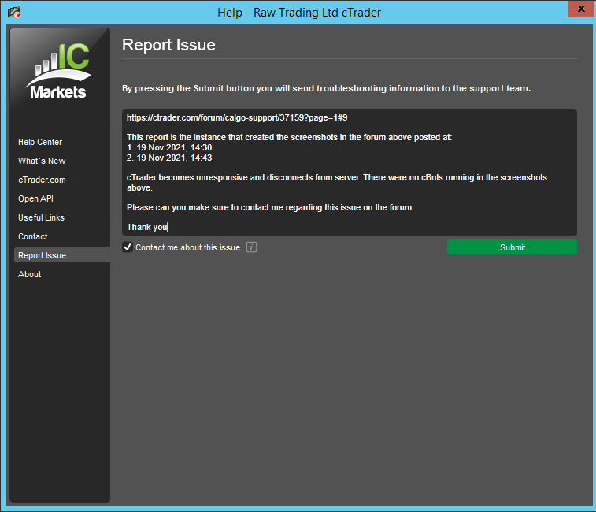Screen dimensions: 596x512
Task: Open the What's New section
Action: click(x=42, y=161)
